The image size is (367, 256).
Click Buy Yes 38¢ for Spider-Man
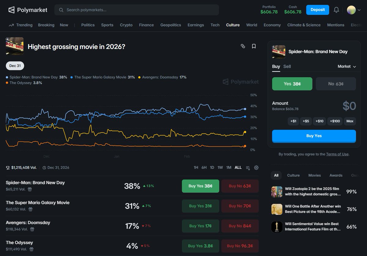pyautogui.click(x=201, y=186)
